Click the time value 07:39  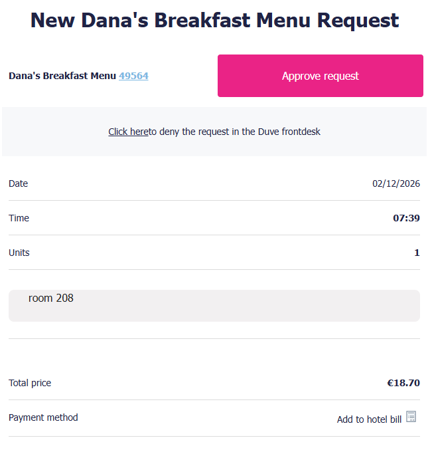click(x=406, y=218)
